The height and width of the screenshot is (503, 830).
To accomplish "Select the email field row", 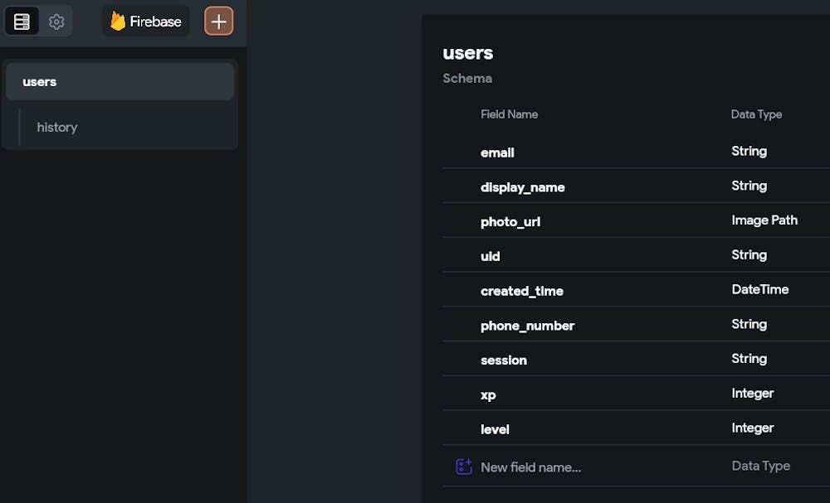I will tap(498, 152).
